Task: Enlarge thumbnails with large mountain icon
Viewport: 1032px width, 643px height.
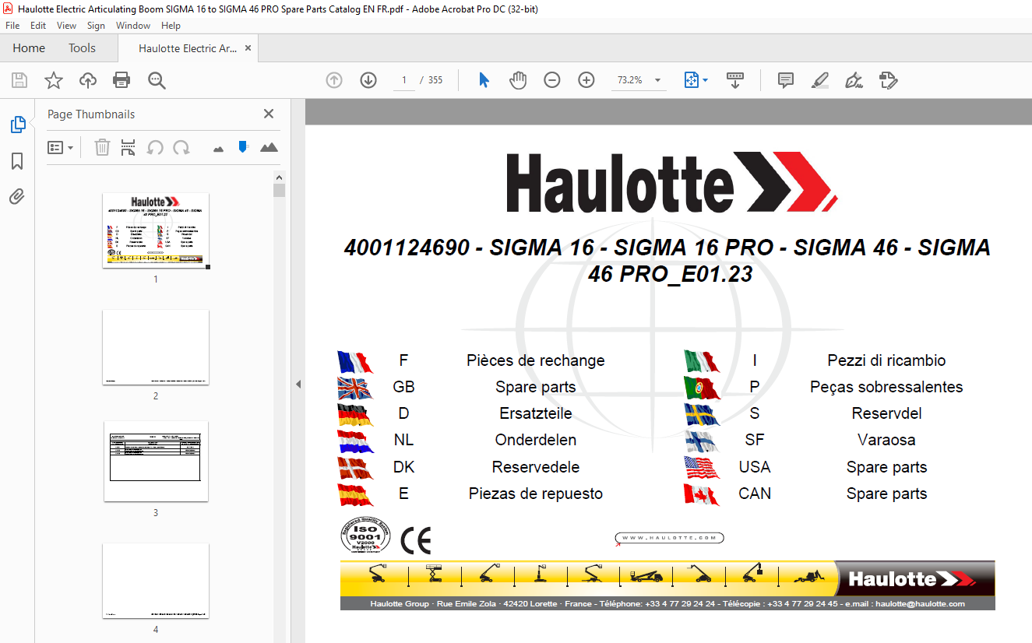Action: pos(269,147)
